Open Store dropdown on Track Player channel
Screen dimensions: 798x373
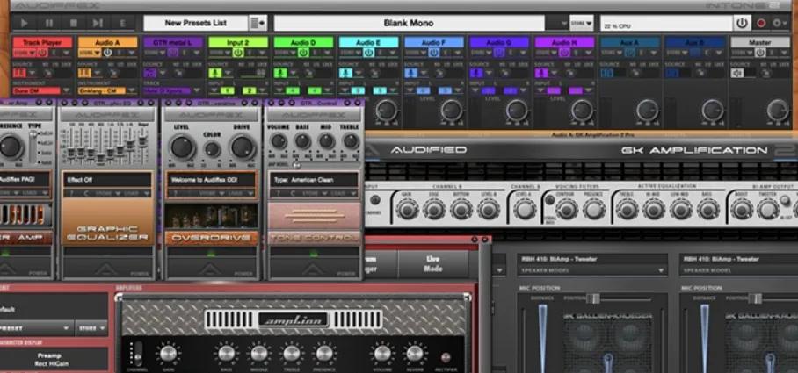(x=25, y=53)
